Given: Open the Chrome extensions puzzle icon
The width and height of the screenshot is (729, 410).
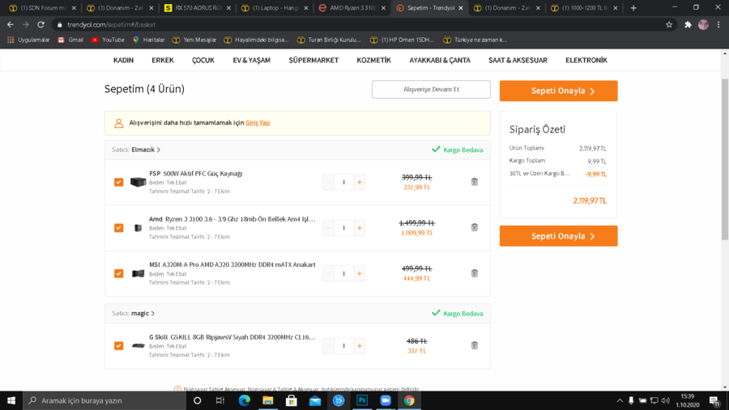Looking at the screenshot, I should click(x=688, y=24).
